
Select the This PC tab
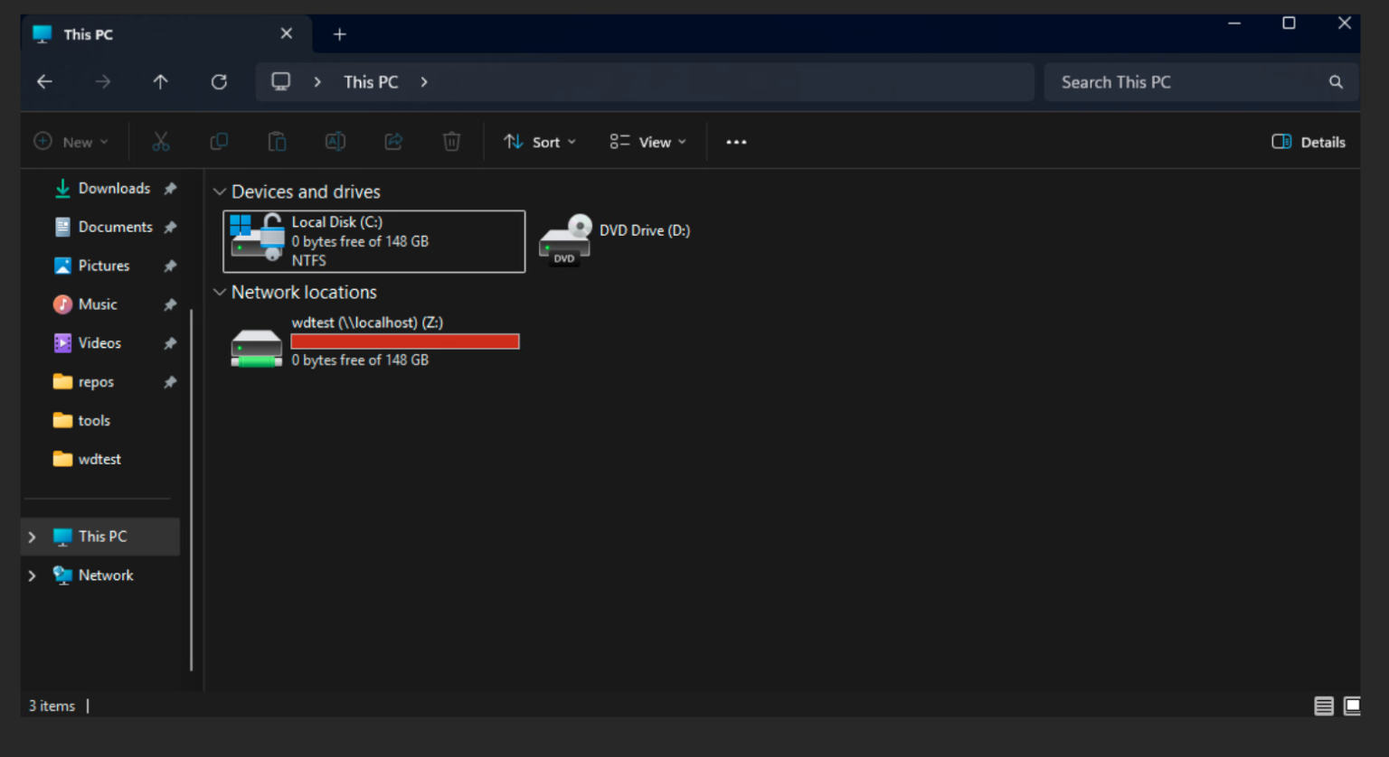(166, 34)
